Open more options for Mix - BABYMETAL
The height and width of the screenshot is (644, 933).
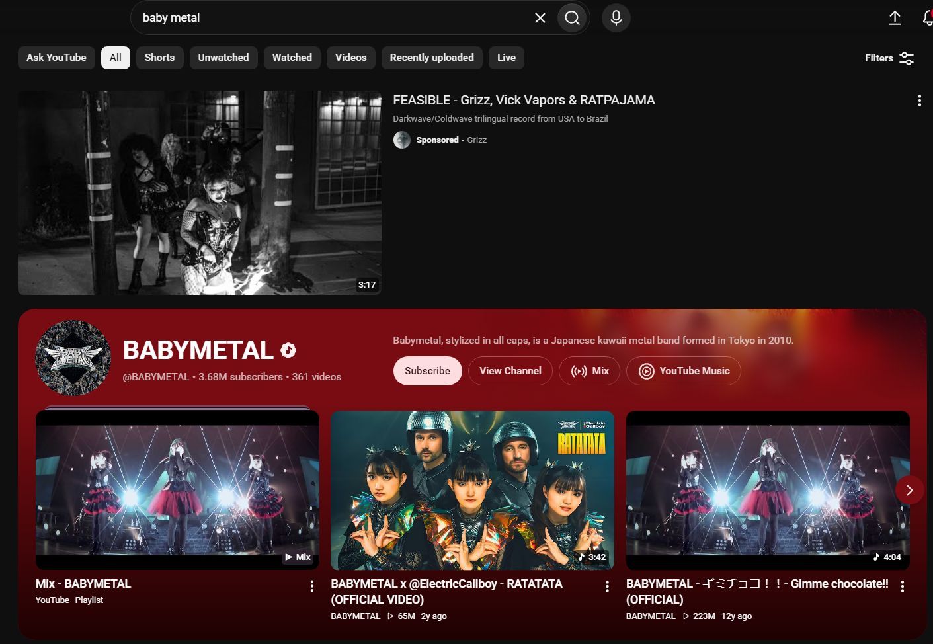pos(312,586)
